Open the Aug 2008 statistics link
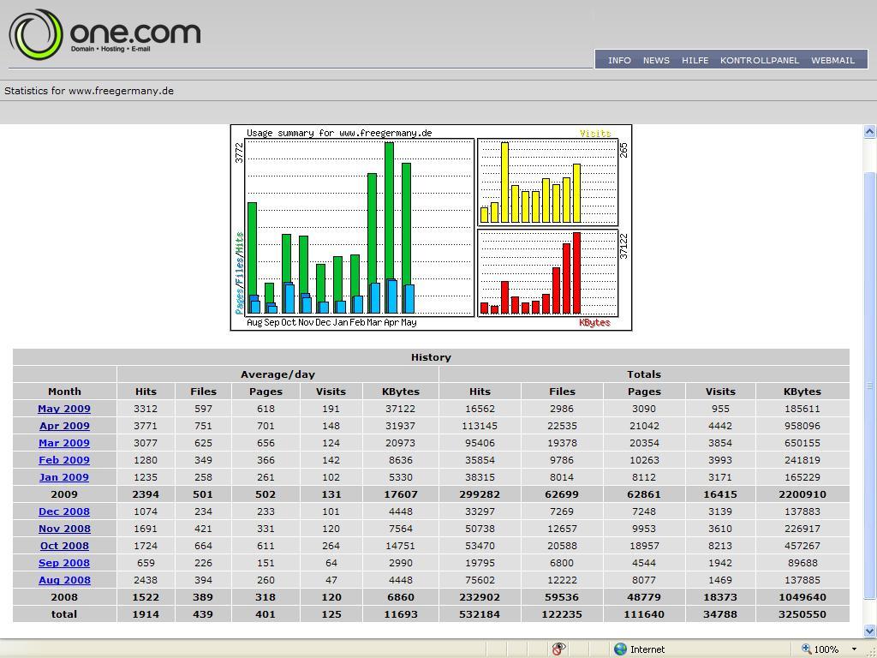 [64, 580]
